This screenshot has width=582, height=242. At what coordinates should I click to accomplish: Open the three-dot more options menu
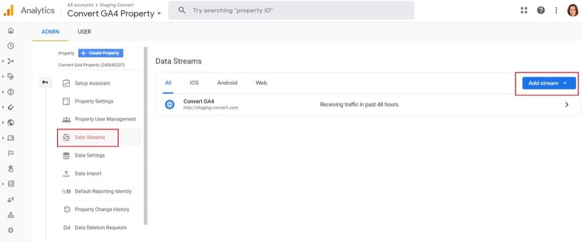(556, 10)
